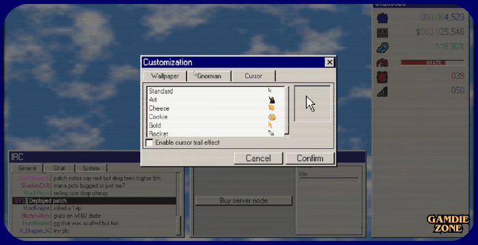Click the red 039 bug count

click(458, 76)
